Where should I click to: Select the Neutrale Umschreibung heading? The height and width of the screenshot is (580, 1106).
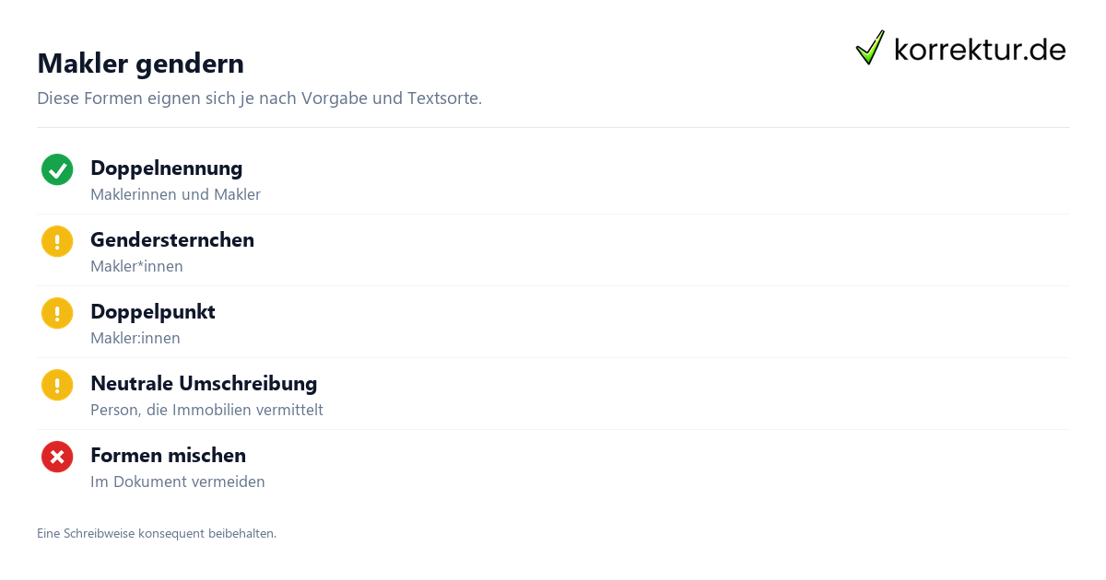click(204, 384)
